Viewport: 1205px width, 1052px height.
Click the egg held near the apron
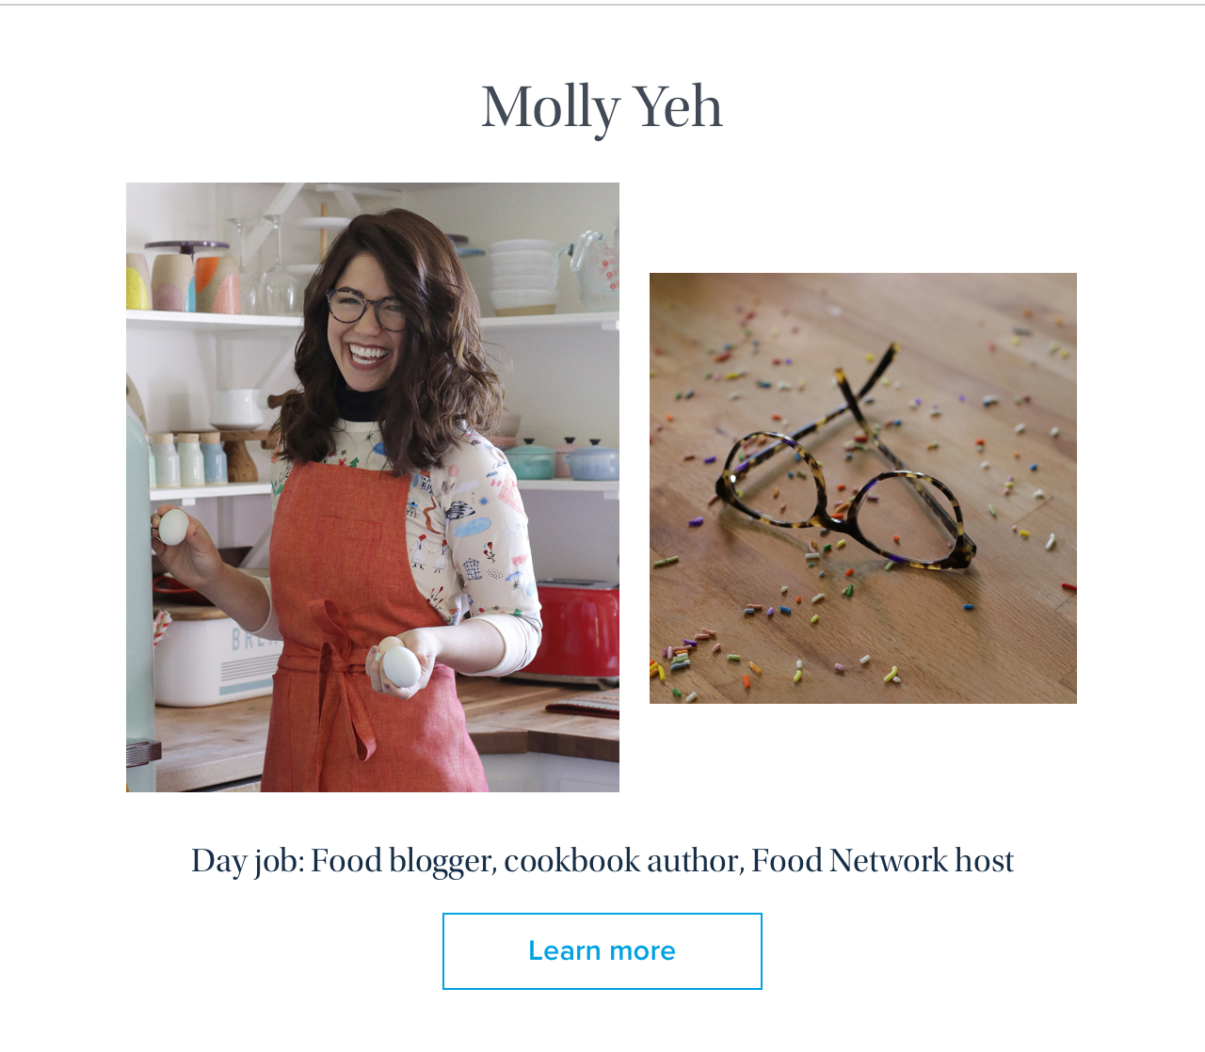tap(400, 665)
